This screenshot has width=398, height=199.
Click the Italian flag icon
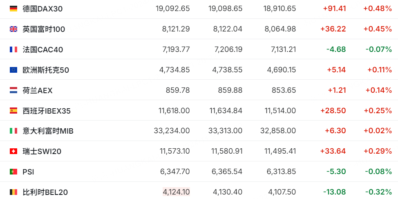(x=13, y=131)
